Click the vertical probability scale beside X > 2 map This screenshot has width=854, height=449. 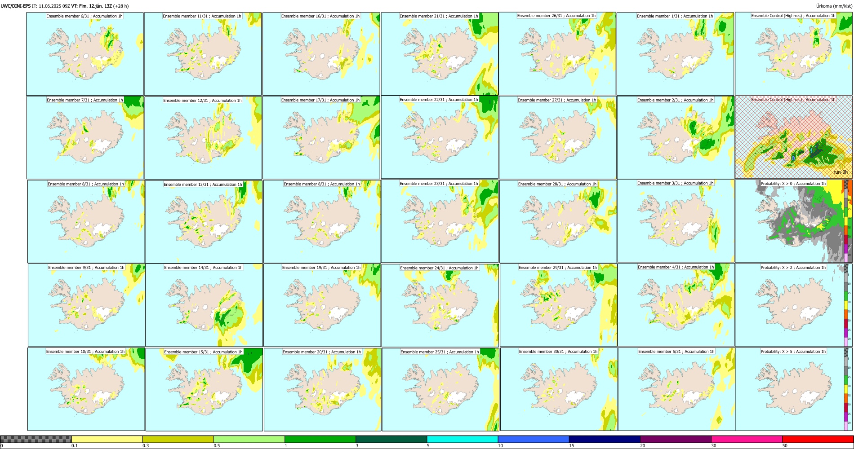point(846,305)
